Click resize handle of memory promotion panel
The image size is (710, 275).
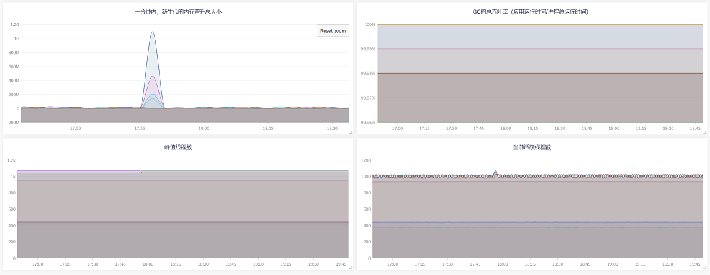click(350, 132)
